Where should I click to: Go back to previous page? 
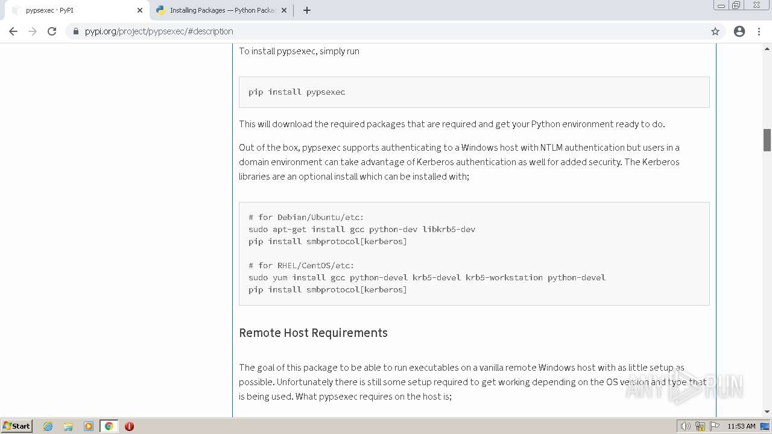click(x=13, y=31)
